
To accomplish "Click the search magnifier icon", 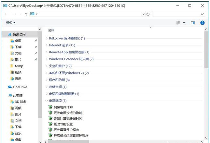I will pyautogui.click(x=202, y=14).
